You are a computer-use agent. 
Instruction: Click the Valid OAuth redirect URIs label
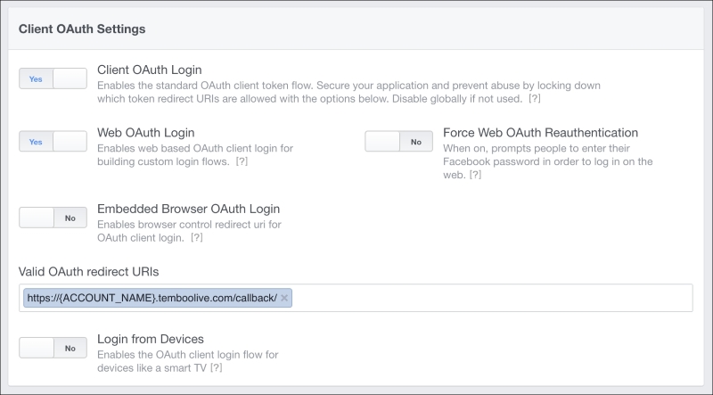pyautogui.click(x=88, y=272)
